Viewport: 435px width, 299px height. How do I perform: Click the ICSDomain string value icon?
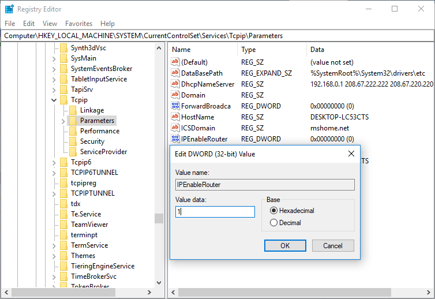pyautogui.click(x=176, y=128)
